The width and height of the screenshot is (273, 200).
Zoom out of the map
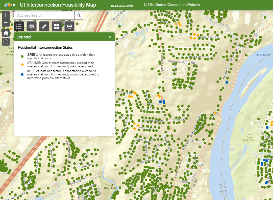tap(6, 23)
